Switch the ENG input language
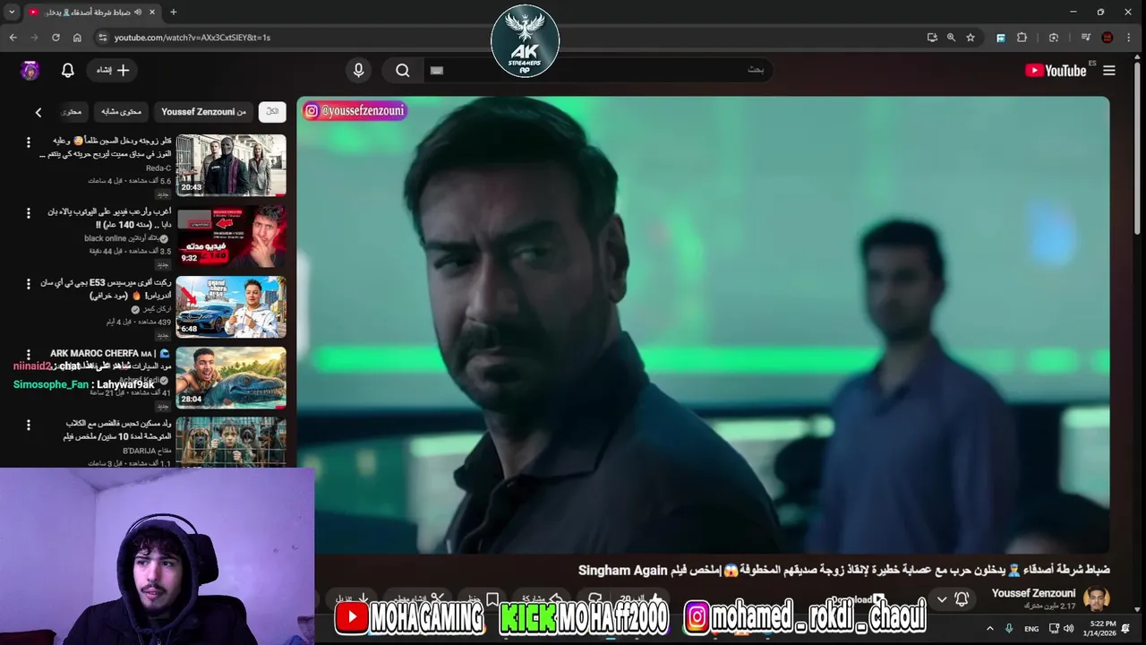 coord(1031,629)
